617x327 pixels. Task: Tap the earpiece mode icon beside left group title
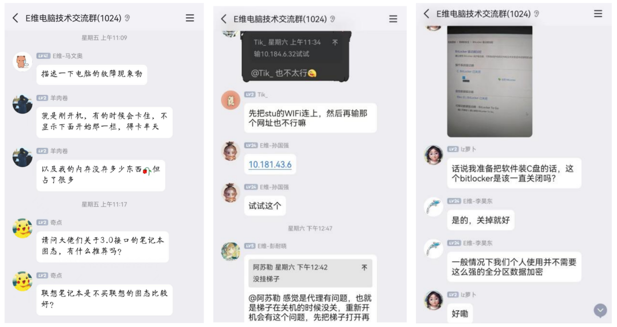point(128,18)
